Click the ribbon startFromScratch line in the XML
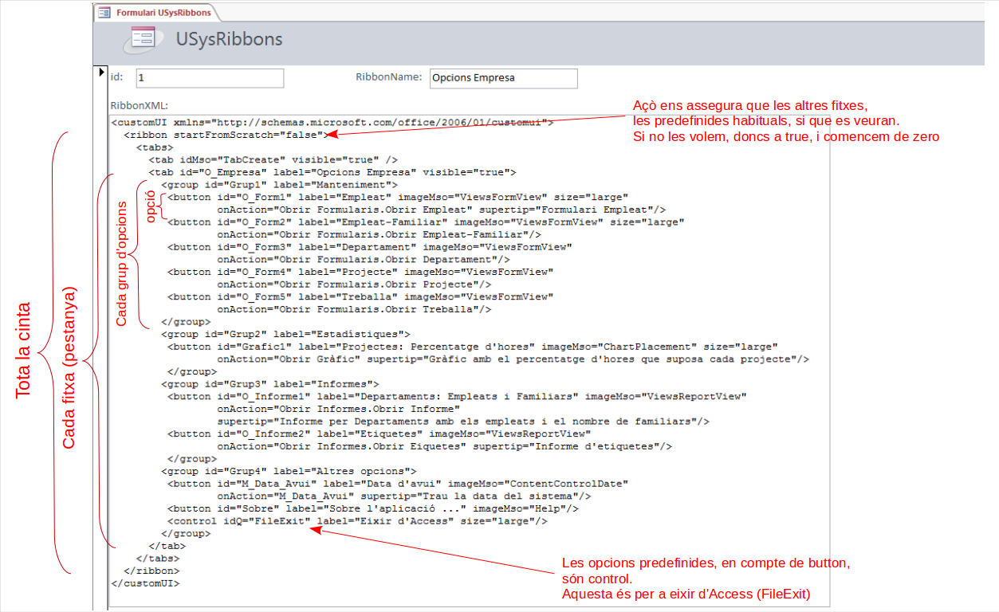Viewport: 999px width, 612px height. (x=223, y=135)
